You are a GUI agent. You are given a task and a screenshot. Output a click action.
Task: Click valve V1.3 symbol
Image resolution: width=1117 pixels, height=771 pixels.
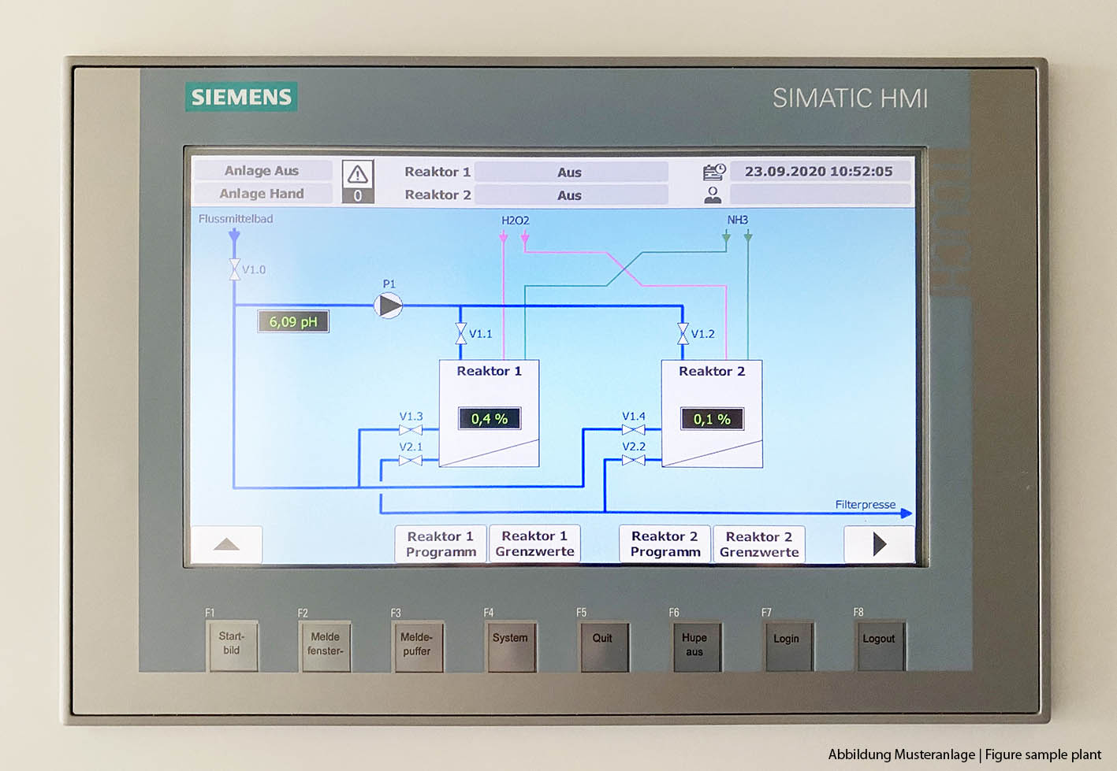click(410, 430)
